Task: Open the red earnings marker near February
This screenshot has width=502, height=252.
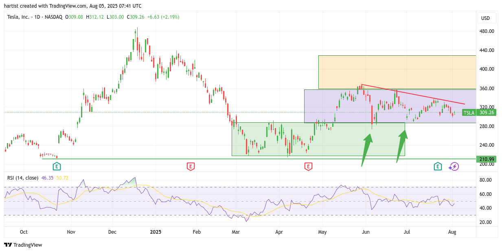Action: 191,166
